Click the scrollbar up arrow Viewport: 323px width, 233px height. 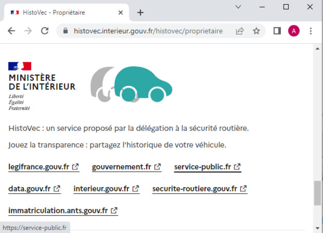pos(317,48)
